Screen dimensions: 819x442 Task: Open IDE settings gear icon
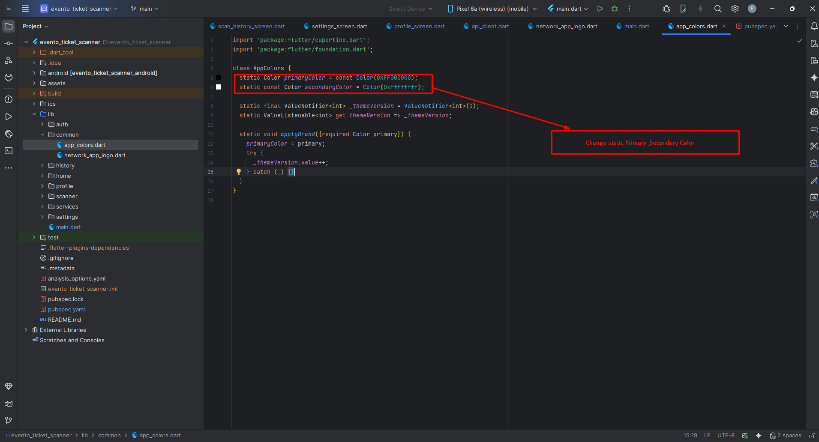[735, 9]
